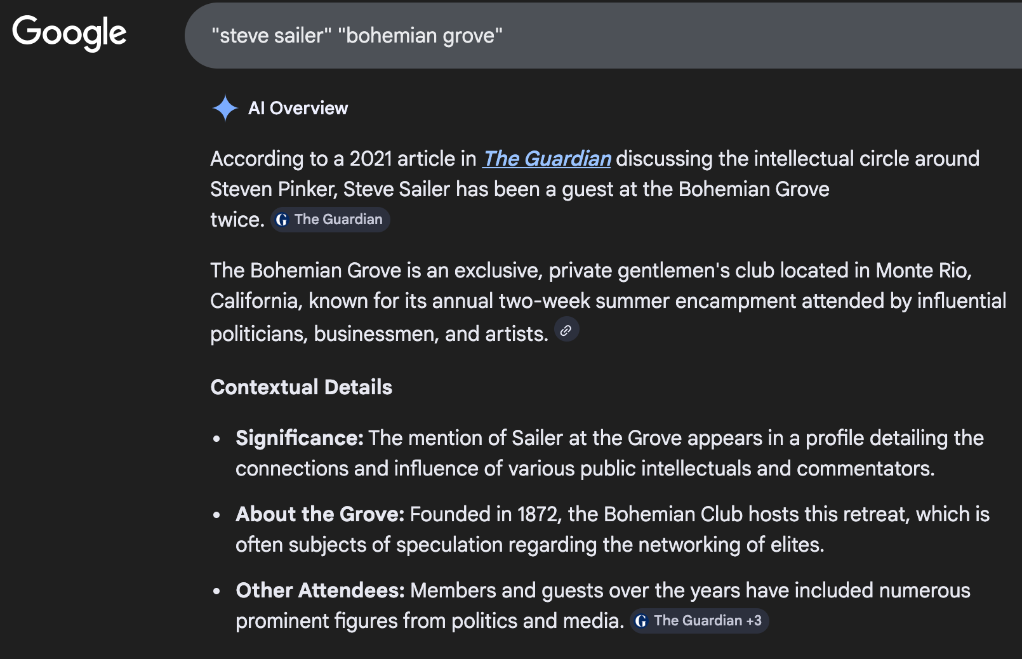
Task: Expand The Guardian +3 sources chip
Action: pos(698,621)
